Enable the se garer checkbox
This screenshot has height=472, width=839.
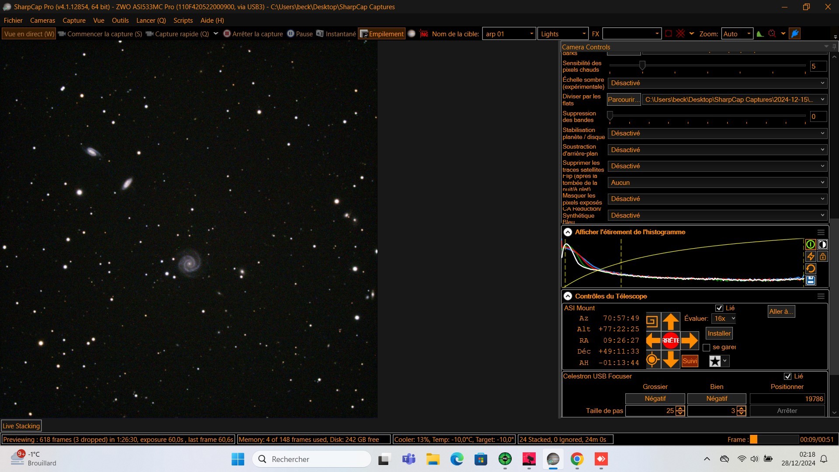(x=706, y=347)
